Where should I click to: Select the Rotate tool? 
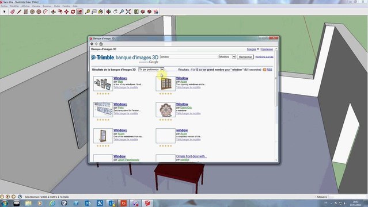73,11
